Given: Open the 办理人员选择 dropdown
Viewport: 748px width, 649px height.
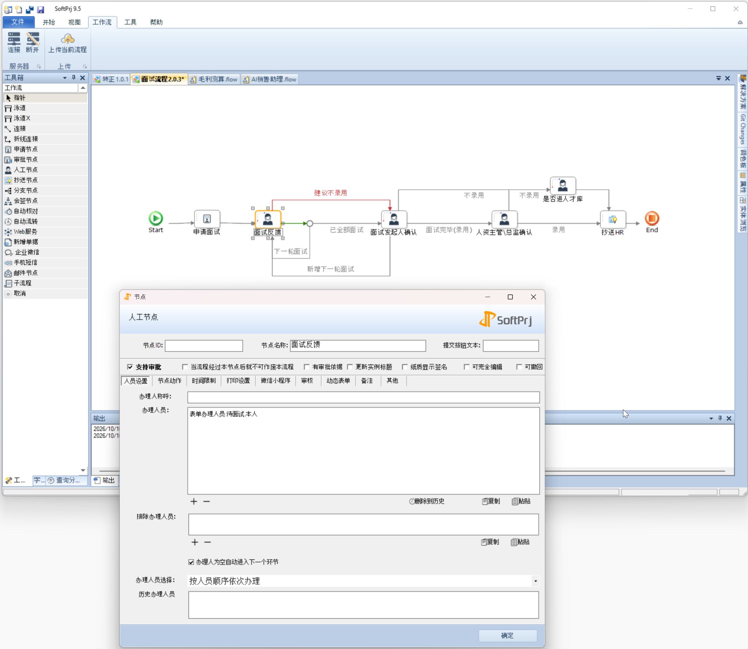Looking at the screenshot, I should 535,581.
